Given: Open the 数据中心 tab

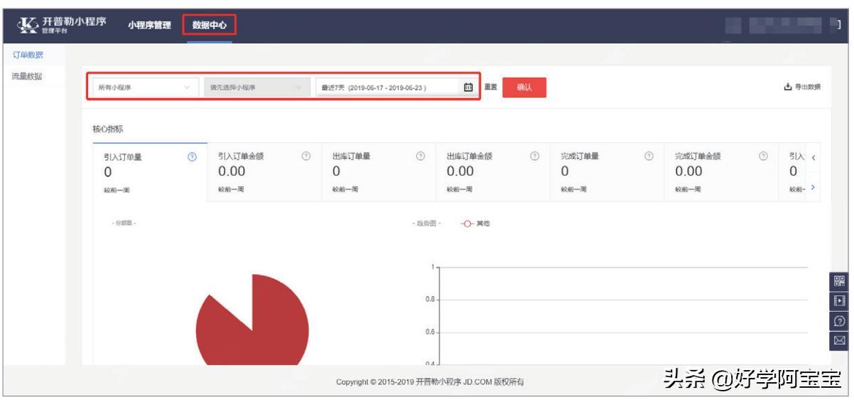Looking at the screenshot, I should (209, 25).
